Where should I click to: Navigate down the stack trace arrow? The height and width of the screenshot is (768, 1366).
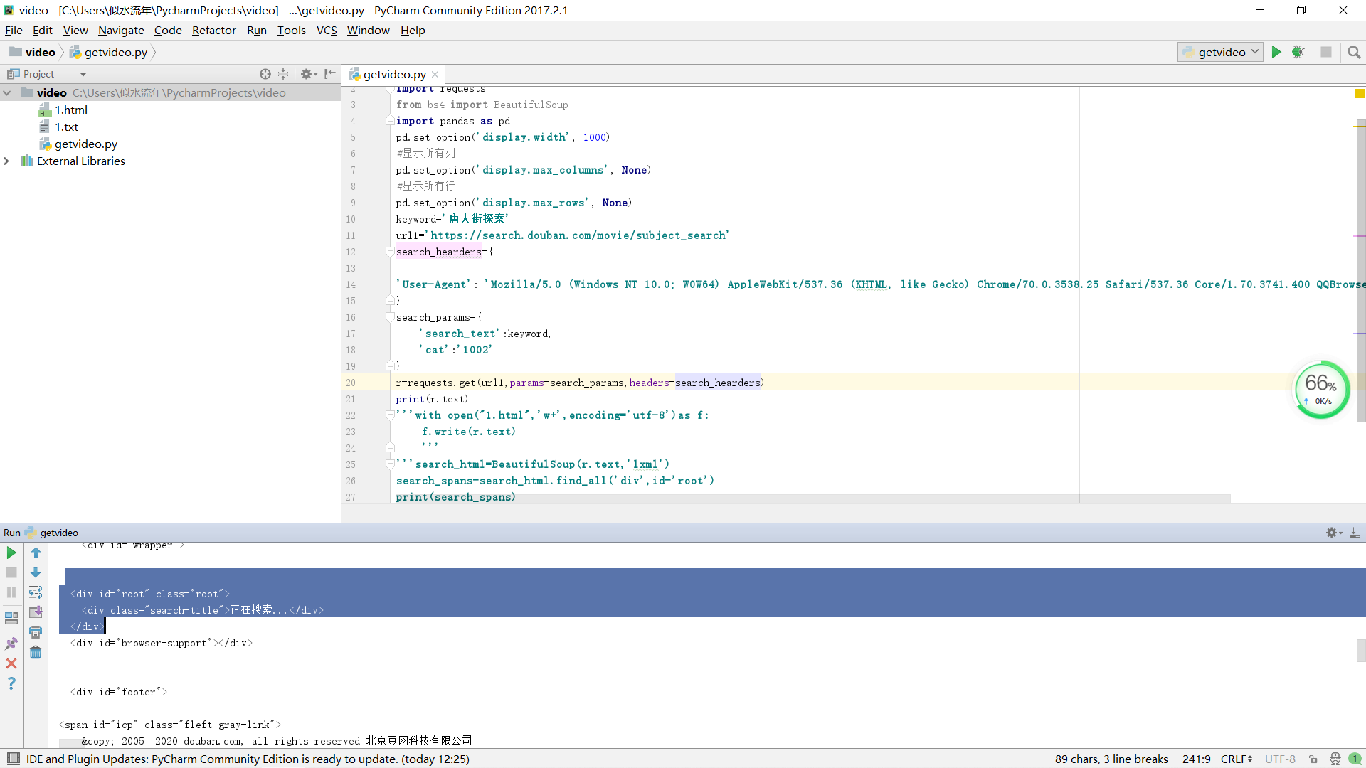36,572
